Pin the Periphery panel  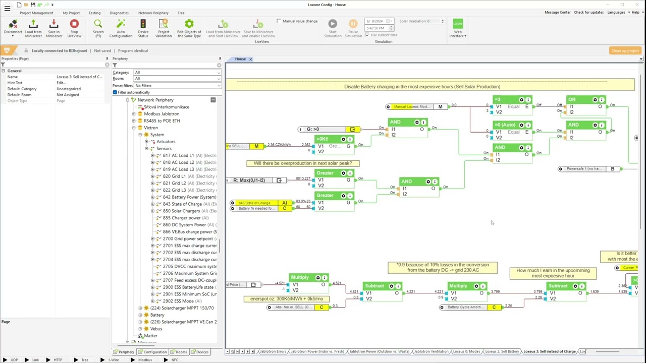coord(220,58)
